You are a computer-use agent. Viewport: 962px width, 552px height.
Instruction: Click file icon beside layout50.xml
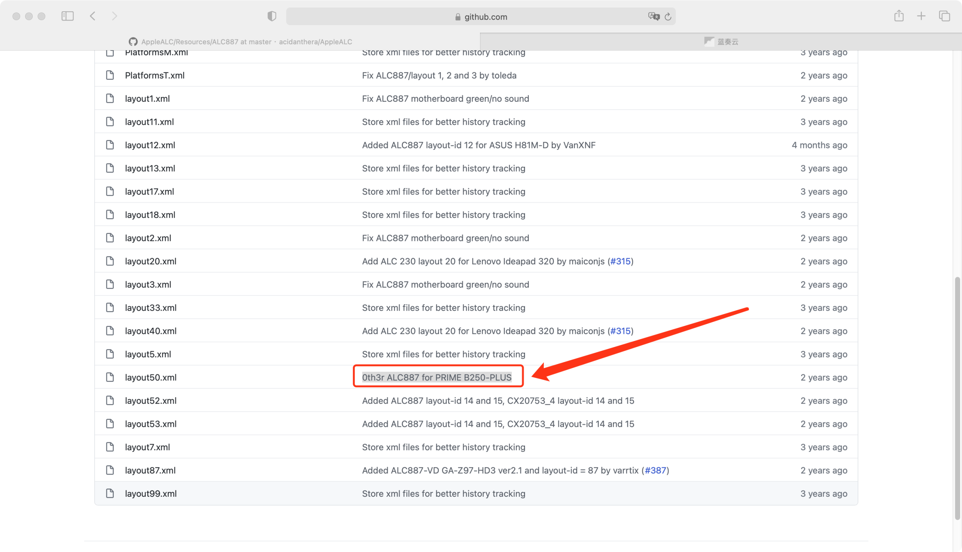click(x=110, y=377)
